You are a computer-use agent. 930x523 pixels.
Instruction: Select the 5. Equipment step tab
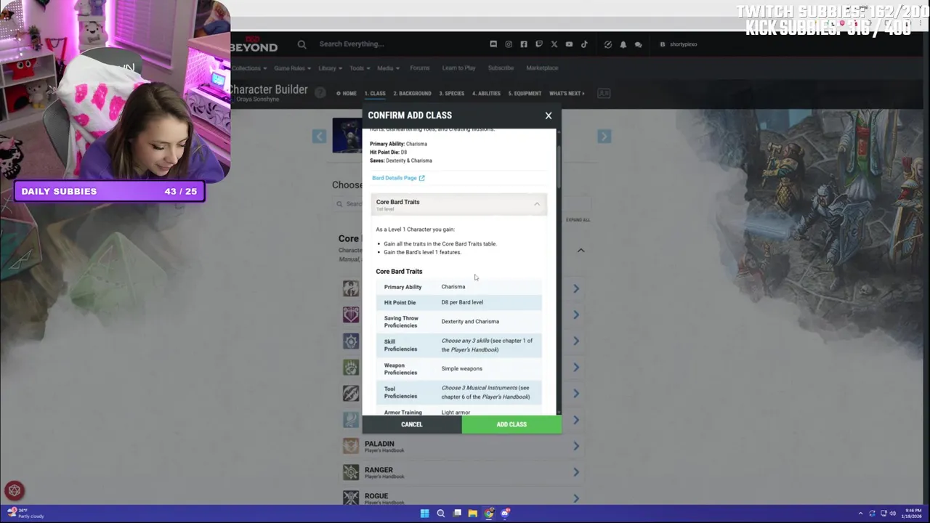(x=525, y=94)
